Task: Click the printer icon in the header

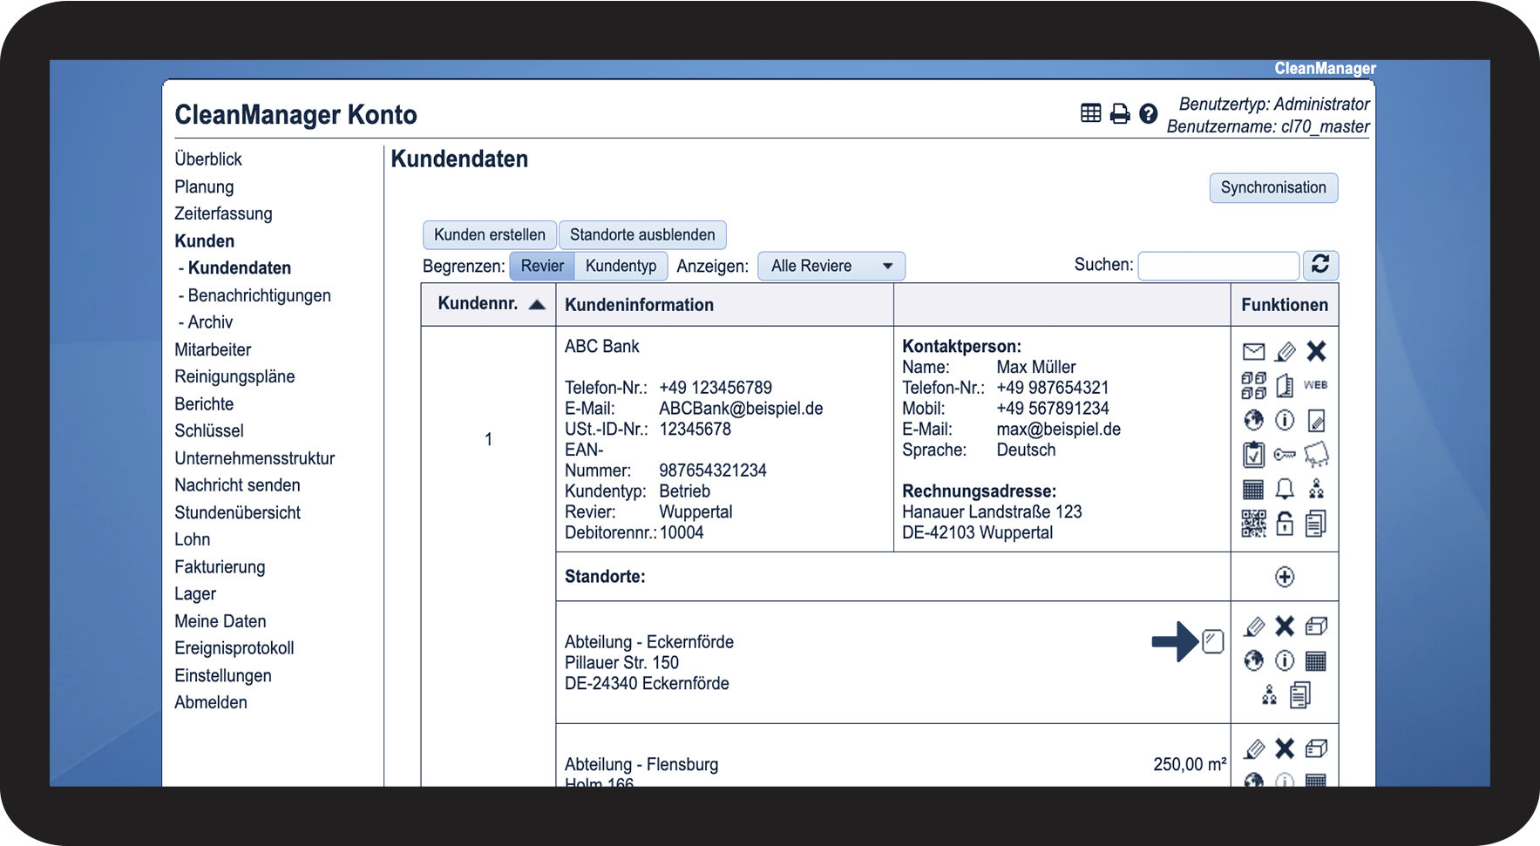Action: [x=1120, y=114]
